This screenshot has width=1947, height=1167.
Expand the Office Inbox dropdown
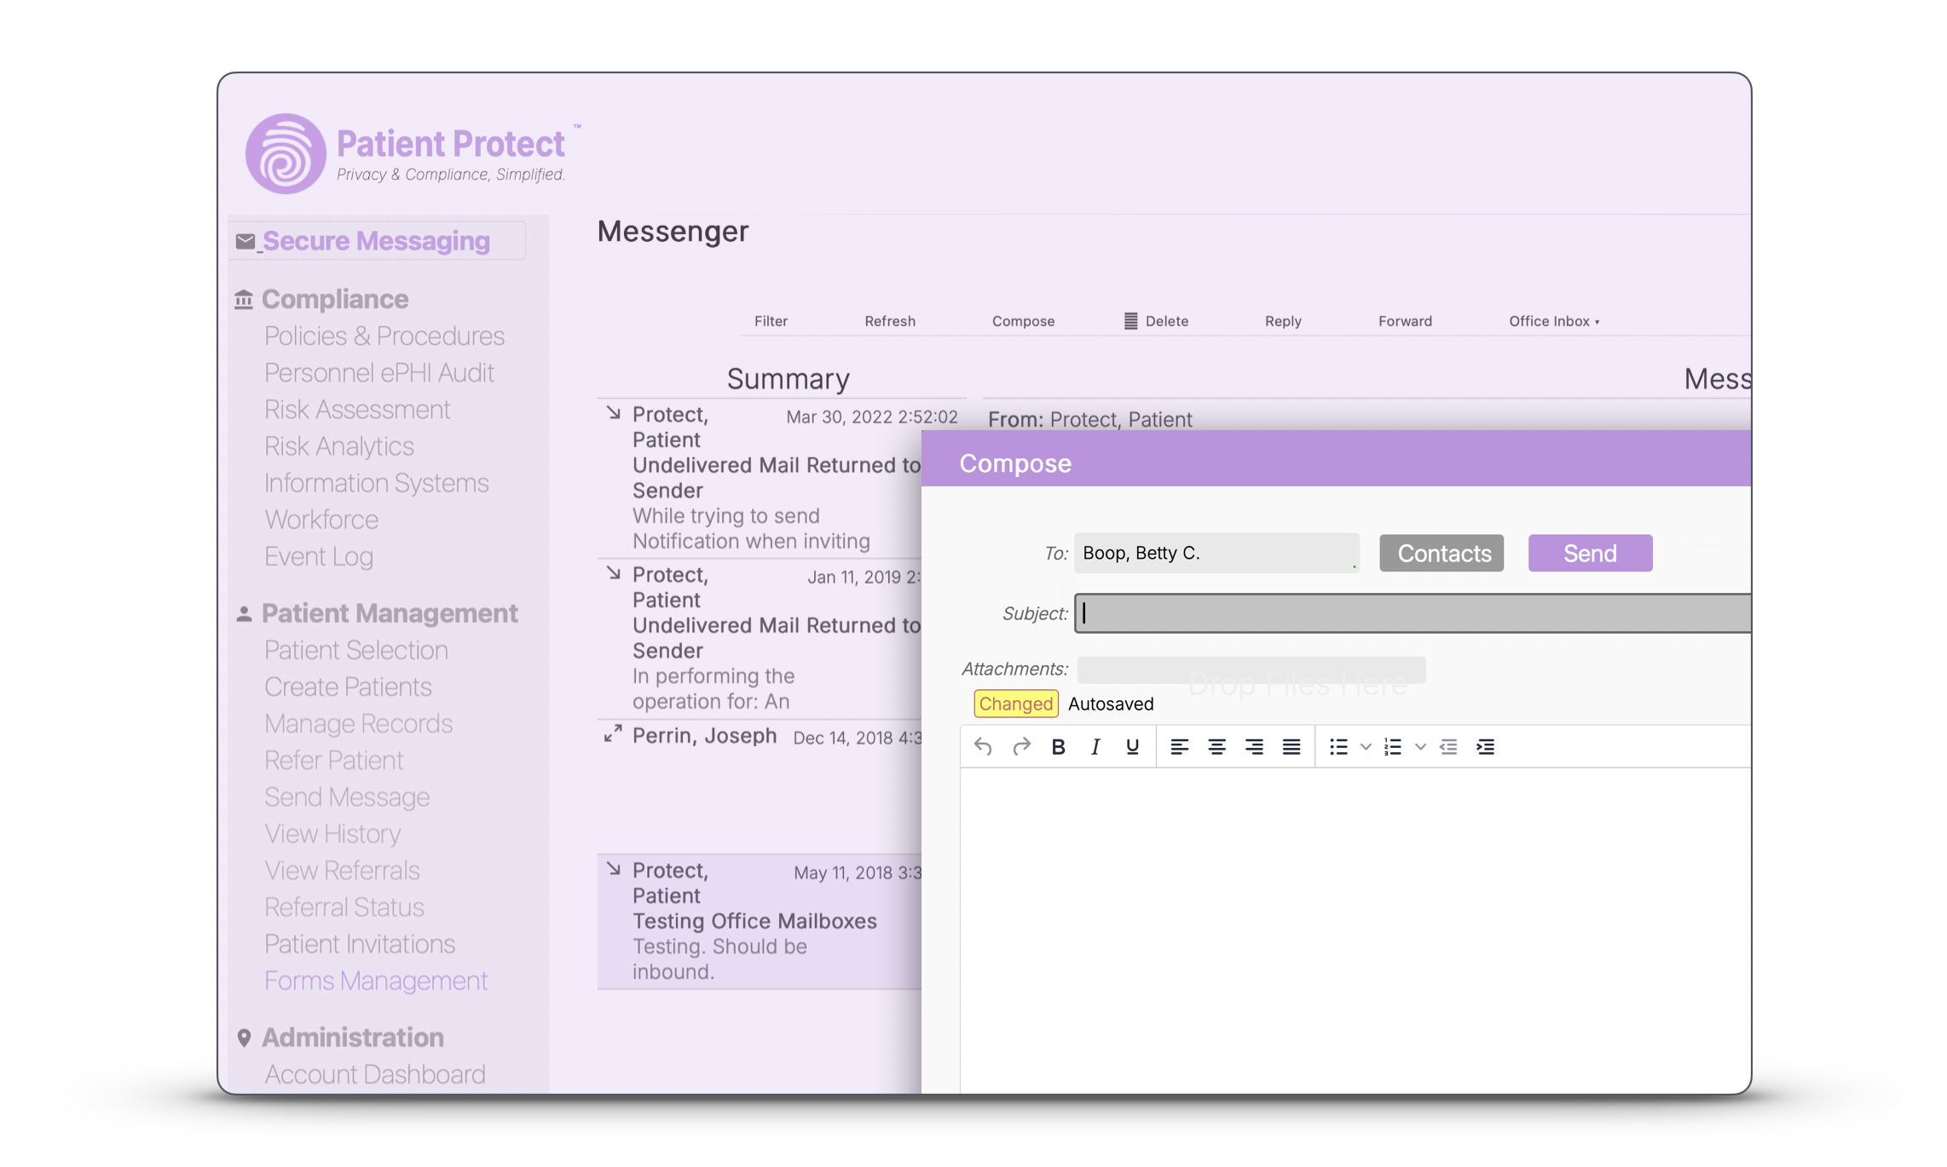click(1553, 321)
